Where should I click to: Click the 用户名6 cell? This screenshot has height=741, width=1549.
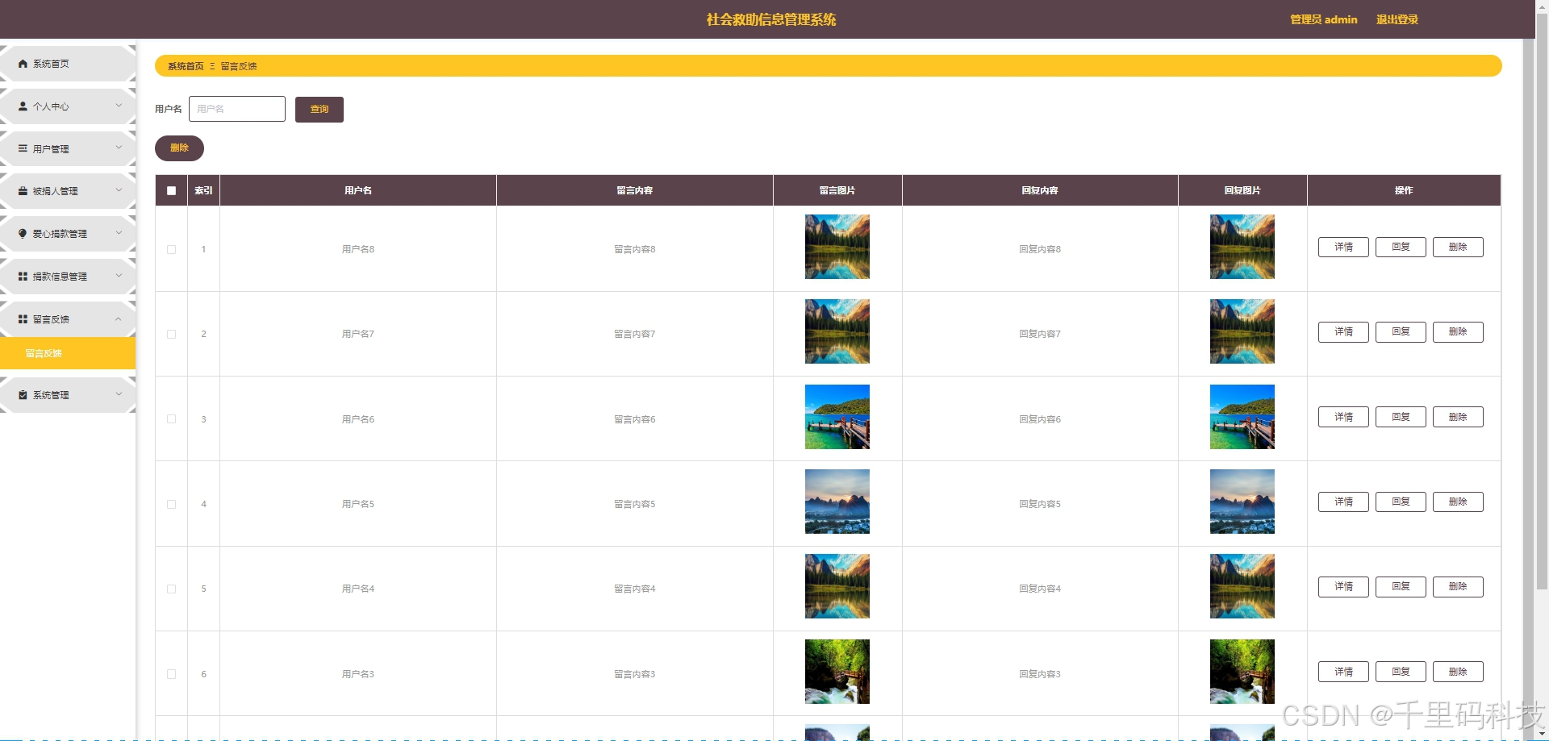click(x=358, y=419)
